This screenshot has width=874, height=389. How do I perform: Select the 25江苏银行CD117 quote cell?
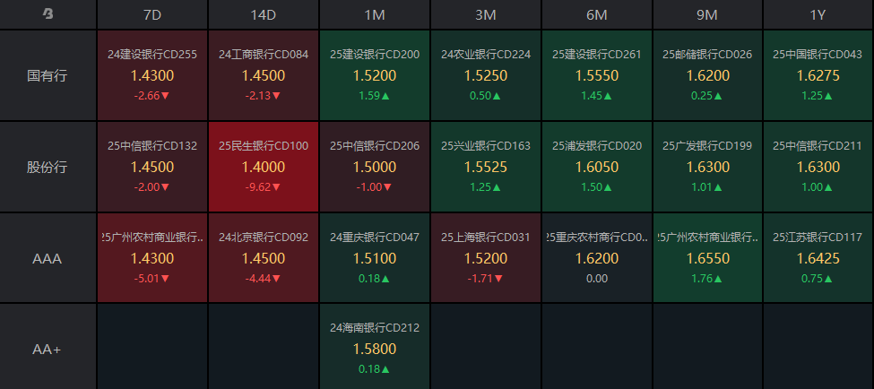[x=818, y=259]
